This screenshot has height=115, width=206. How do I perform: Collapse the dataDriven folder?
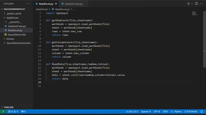pyautogui.click(x=13, y=18)
